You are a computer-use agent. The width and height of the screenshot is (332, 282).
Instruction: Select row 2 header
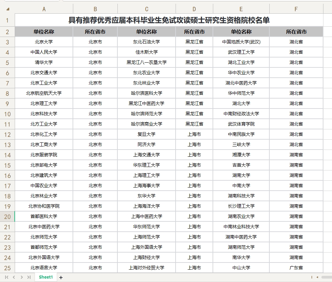point(7,32)
